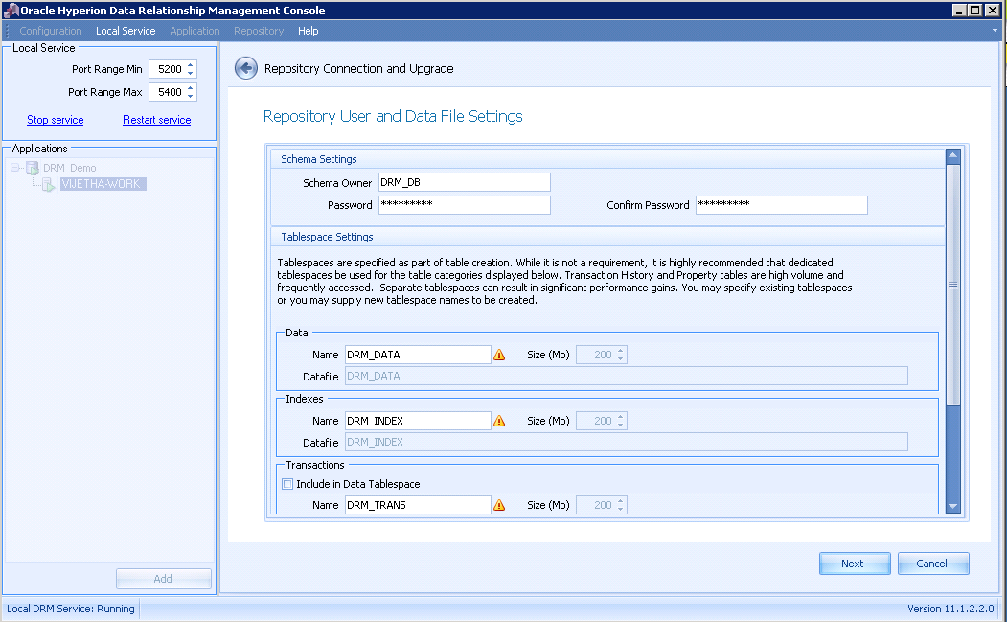
Task: Open the toolbar overflow arrow near Help
Action: point(995,31)
